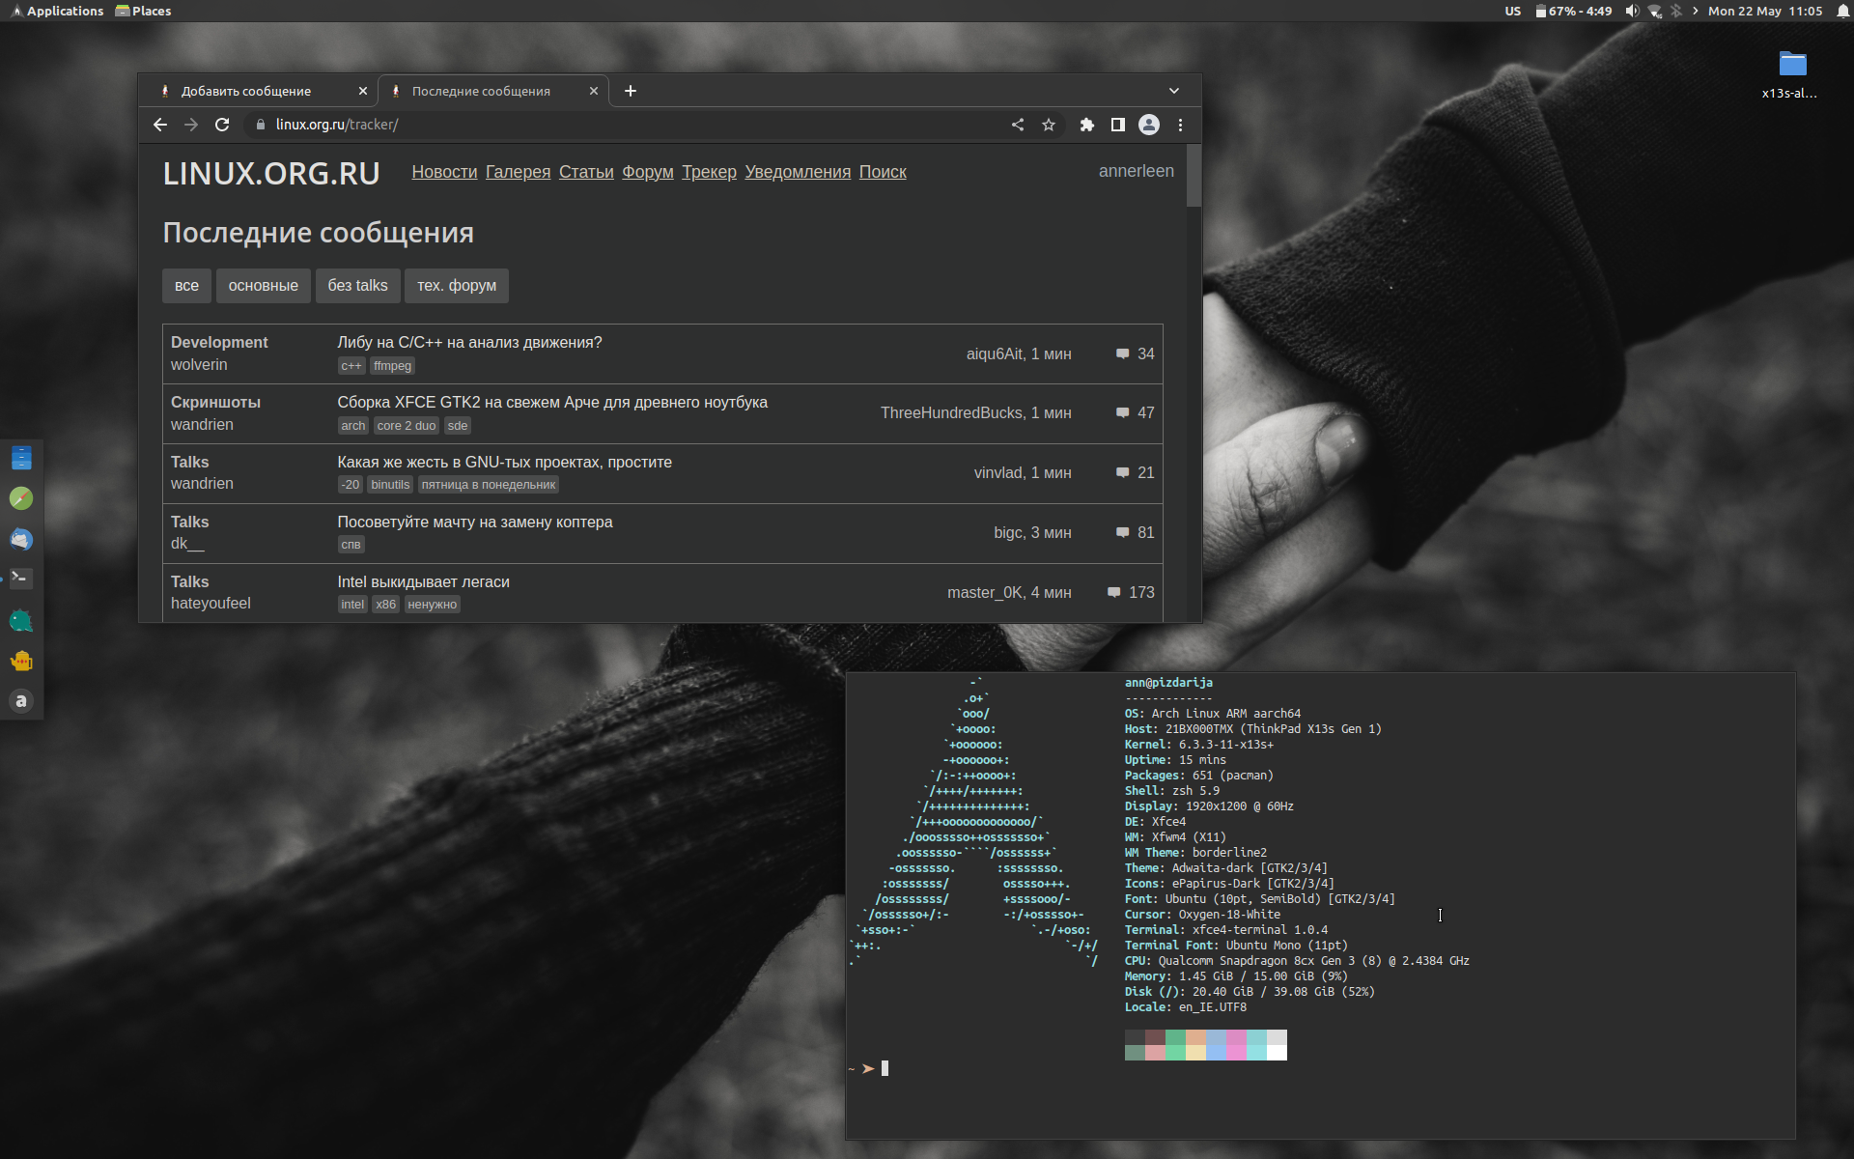Screen dimensions: 1854x1159
Task: Click the US keyboard layout indicator
Action: pyautogui.click(x=1512, y=11)
